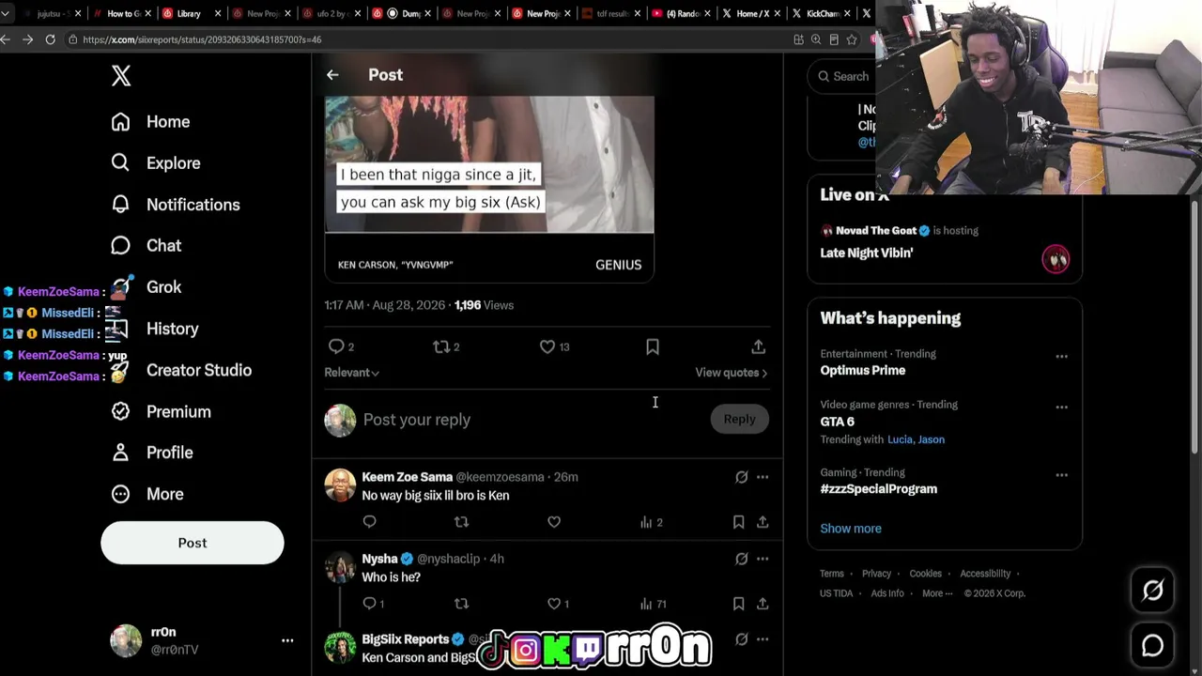
Task: Click the white Post button in sidebar
Action: pos(193,543)
